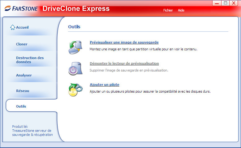Click the 'Montez une image' description text
The height and width of the screenshot is (148, 241).
(x=143, y=49)
